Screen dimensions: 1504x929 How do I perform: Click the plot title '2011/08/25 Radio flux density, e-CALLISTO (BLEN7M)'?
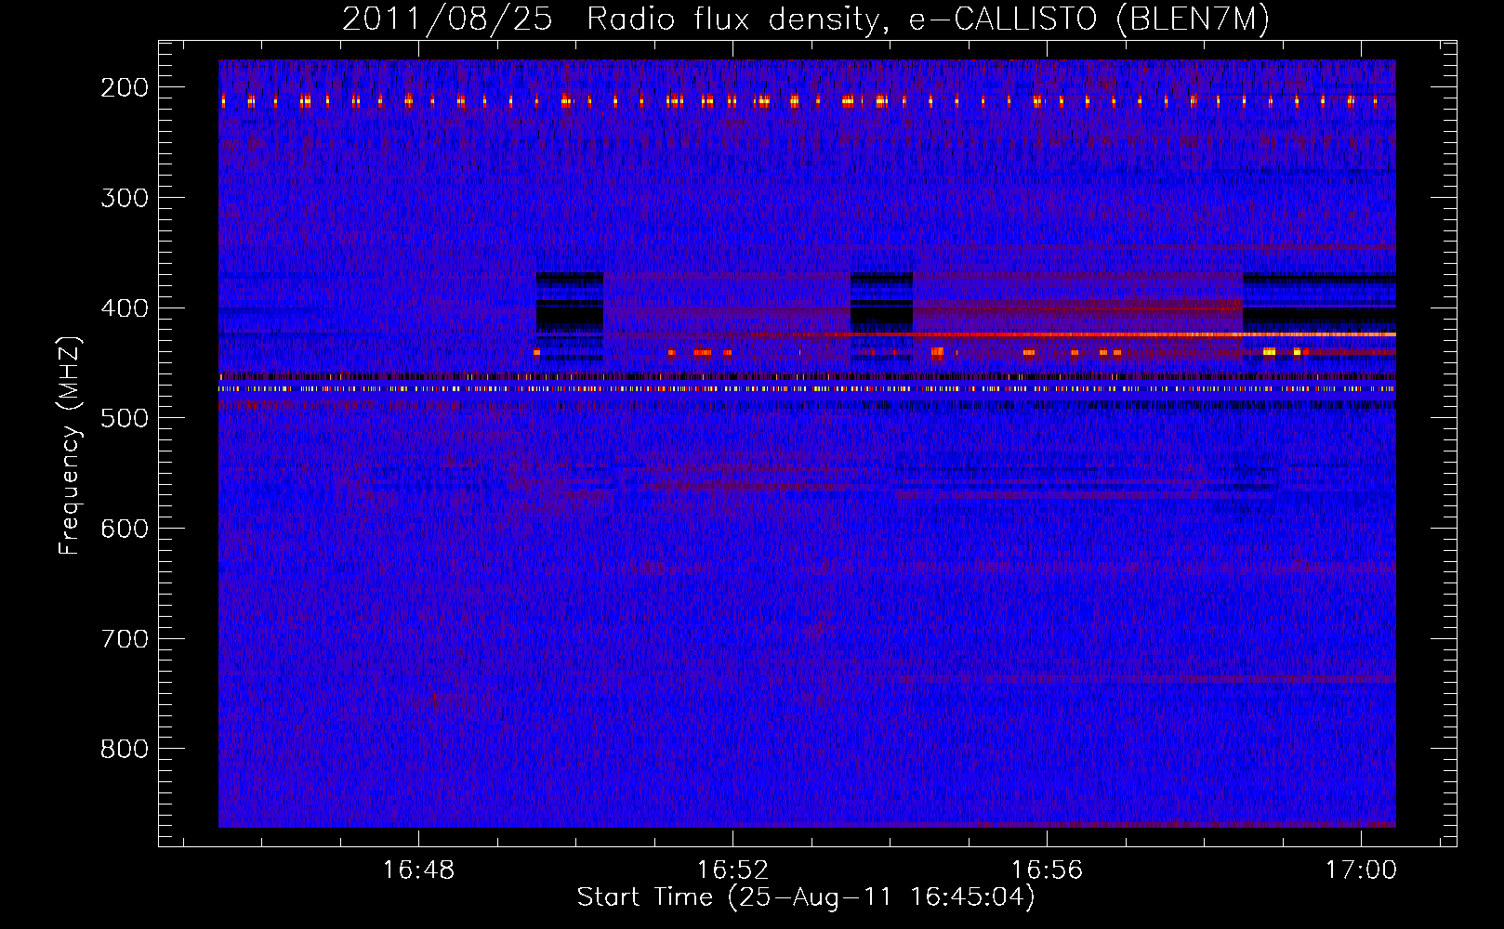pos(806,20)
